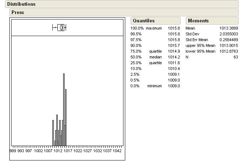Click the 75.0% quartile value 1014.9
Image resolution: width=240 pixels, height=163 pixels.
174,51
